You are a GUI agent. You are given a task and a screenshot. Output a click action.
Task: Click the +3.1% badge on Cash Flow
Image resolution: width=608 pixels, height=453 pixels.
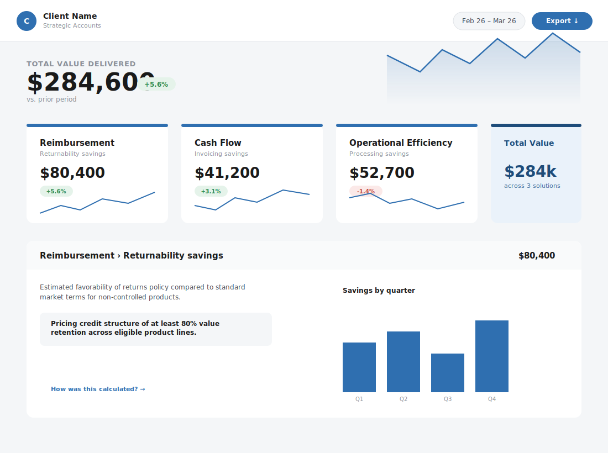click(211, 191)
